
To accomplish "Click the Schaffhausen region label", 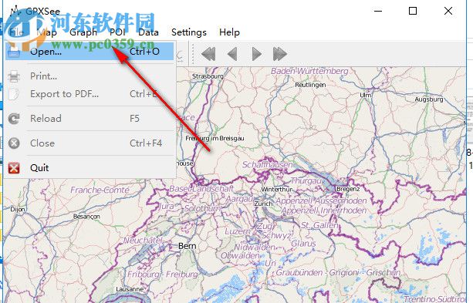I will (x=267, y=165).
